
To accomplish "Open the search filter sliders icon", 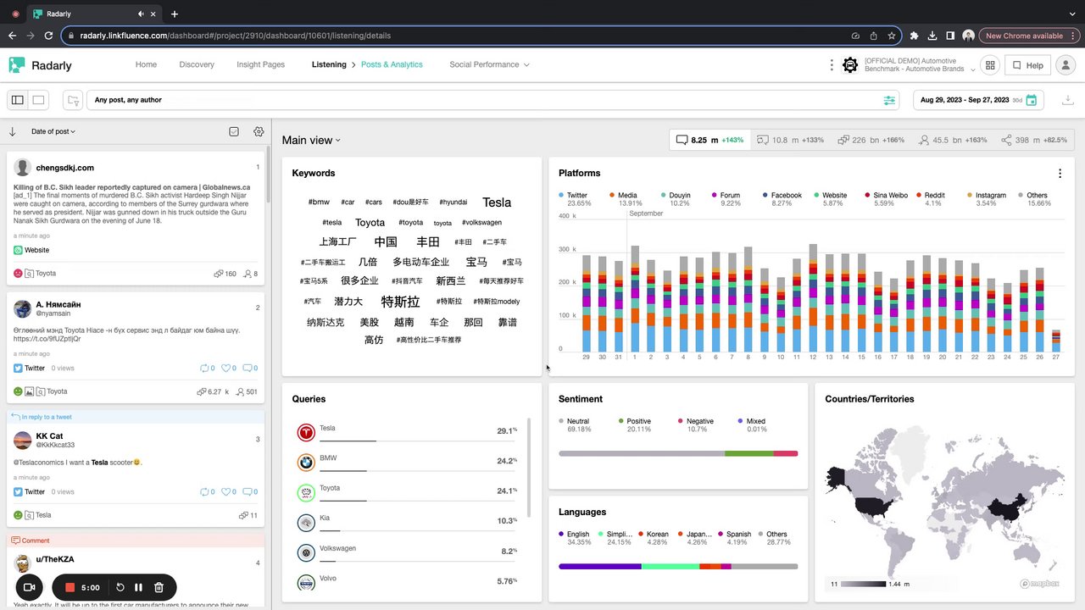I will pyautogui.click(x=889, y=100).
